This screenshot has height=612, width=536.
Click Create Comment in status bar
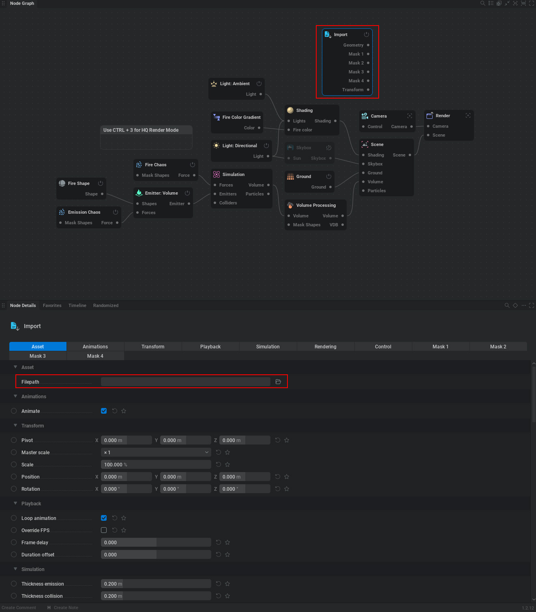[19, 608]
